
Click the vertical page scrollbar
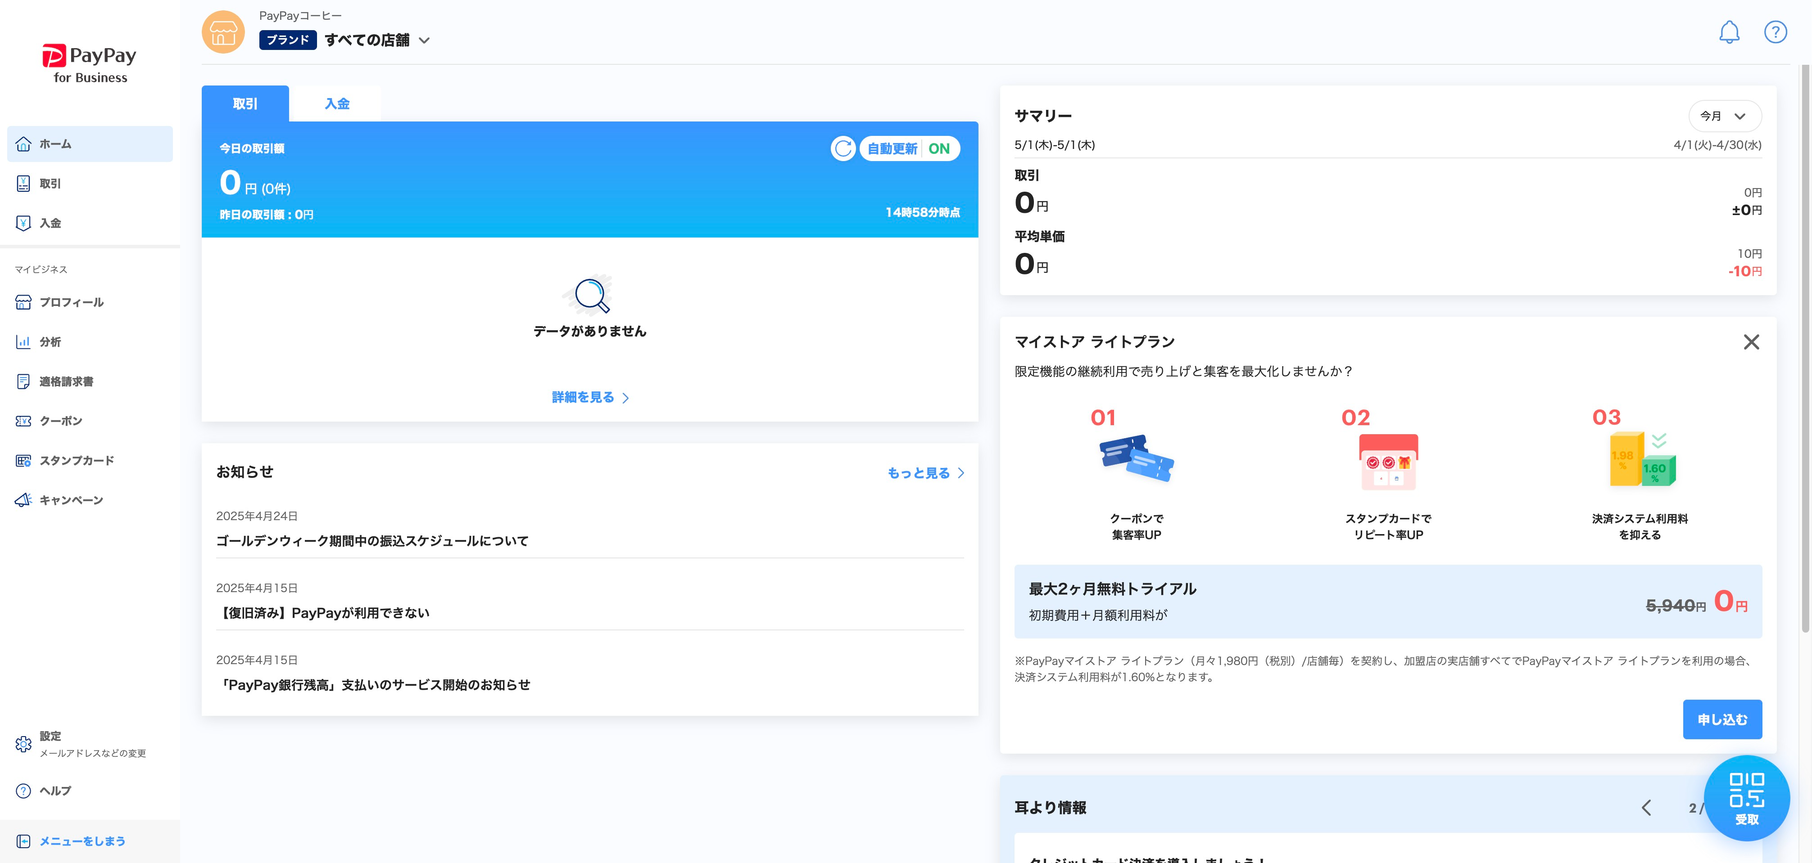click(x=1804, y=349)
